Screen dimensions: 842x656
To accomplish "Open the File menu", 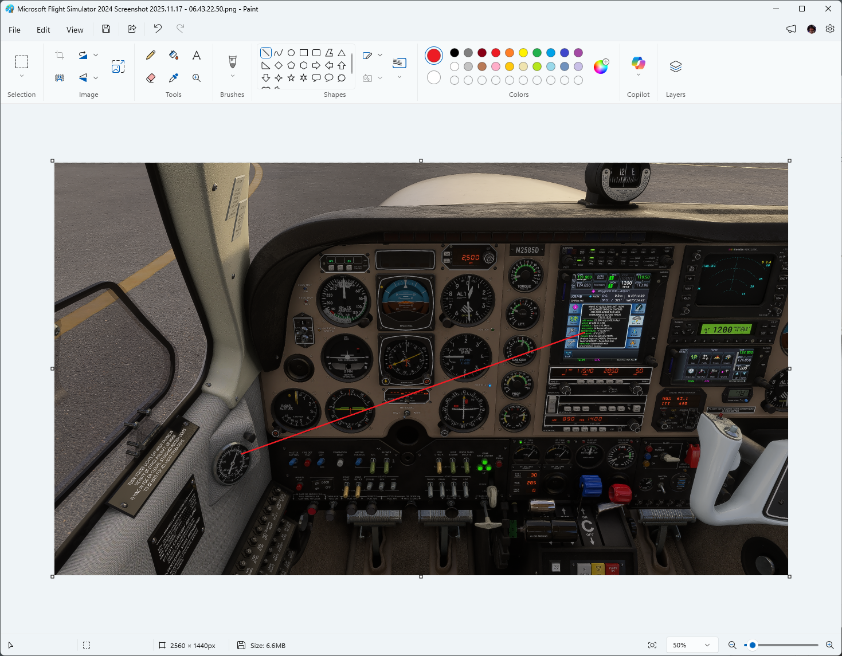I will tap(14, 29).
